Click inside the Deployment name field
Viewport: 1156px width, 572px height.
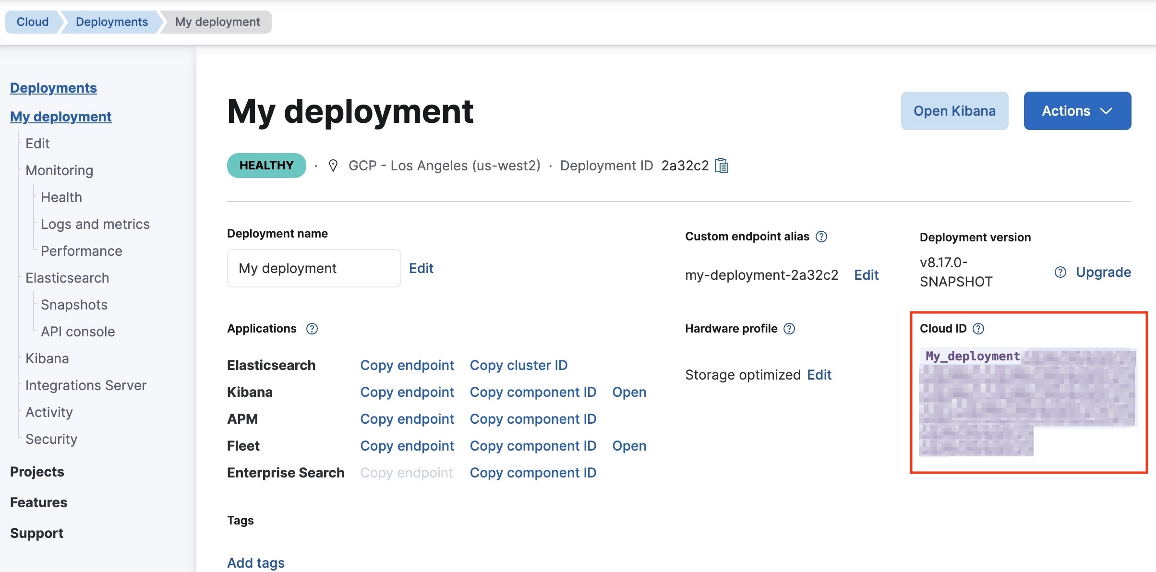point(313,268)
